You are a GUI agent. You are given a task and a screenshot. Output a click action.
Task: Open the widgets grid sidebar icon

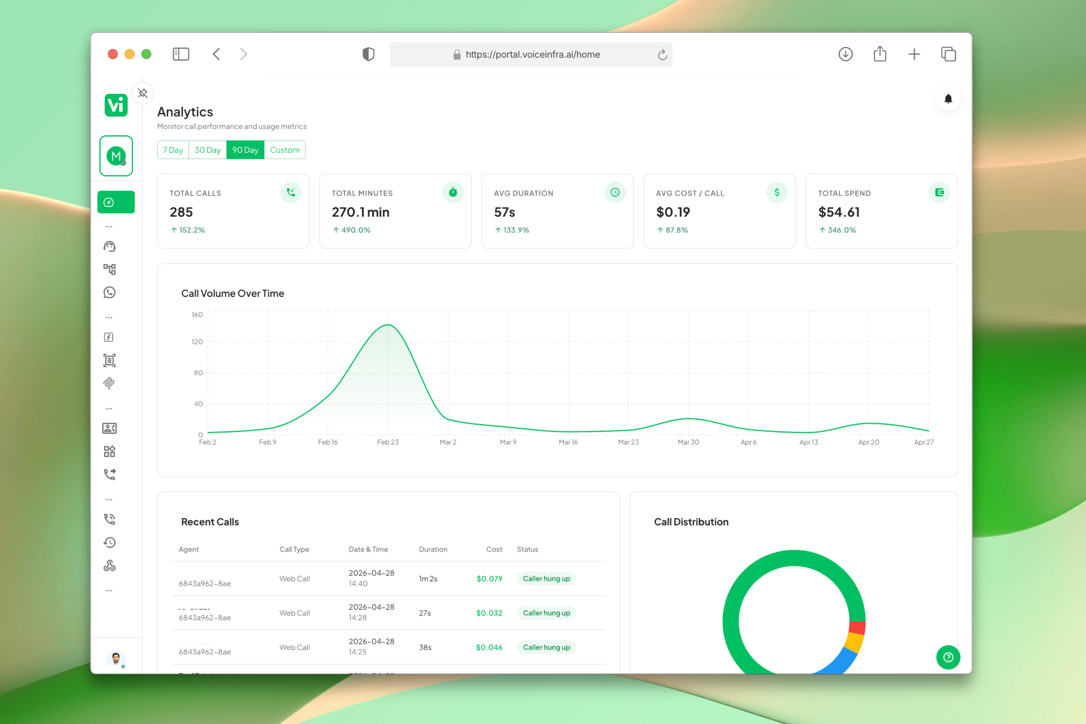click(110, 451)
